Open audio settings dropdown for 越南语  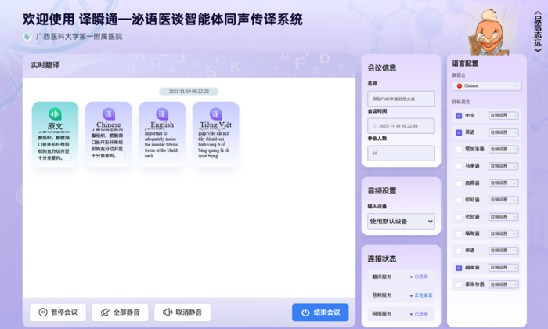click(x=503, y=268)
